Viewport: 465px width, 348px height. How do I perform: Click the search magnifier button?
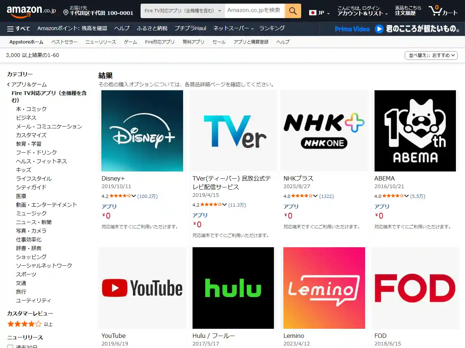pyautogui.click(x=293, y=11)
